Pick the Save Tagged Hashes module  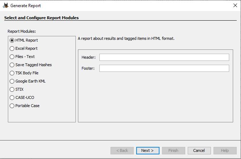click(12, 65)
